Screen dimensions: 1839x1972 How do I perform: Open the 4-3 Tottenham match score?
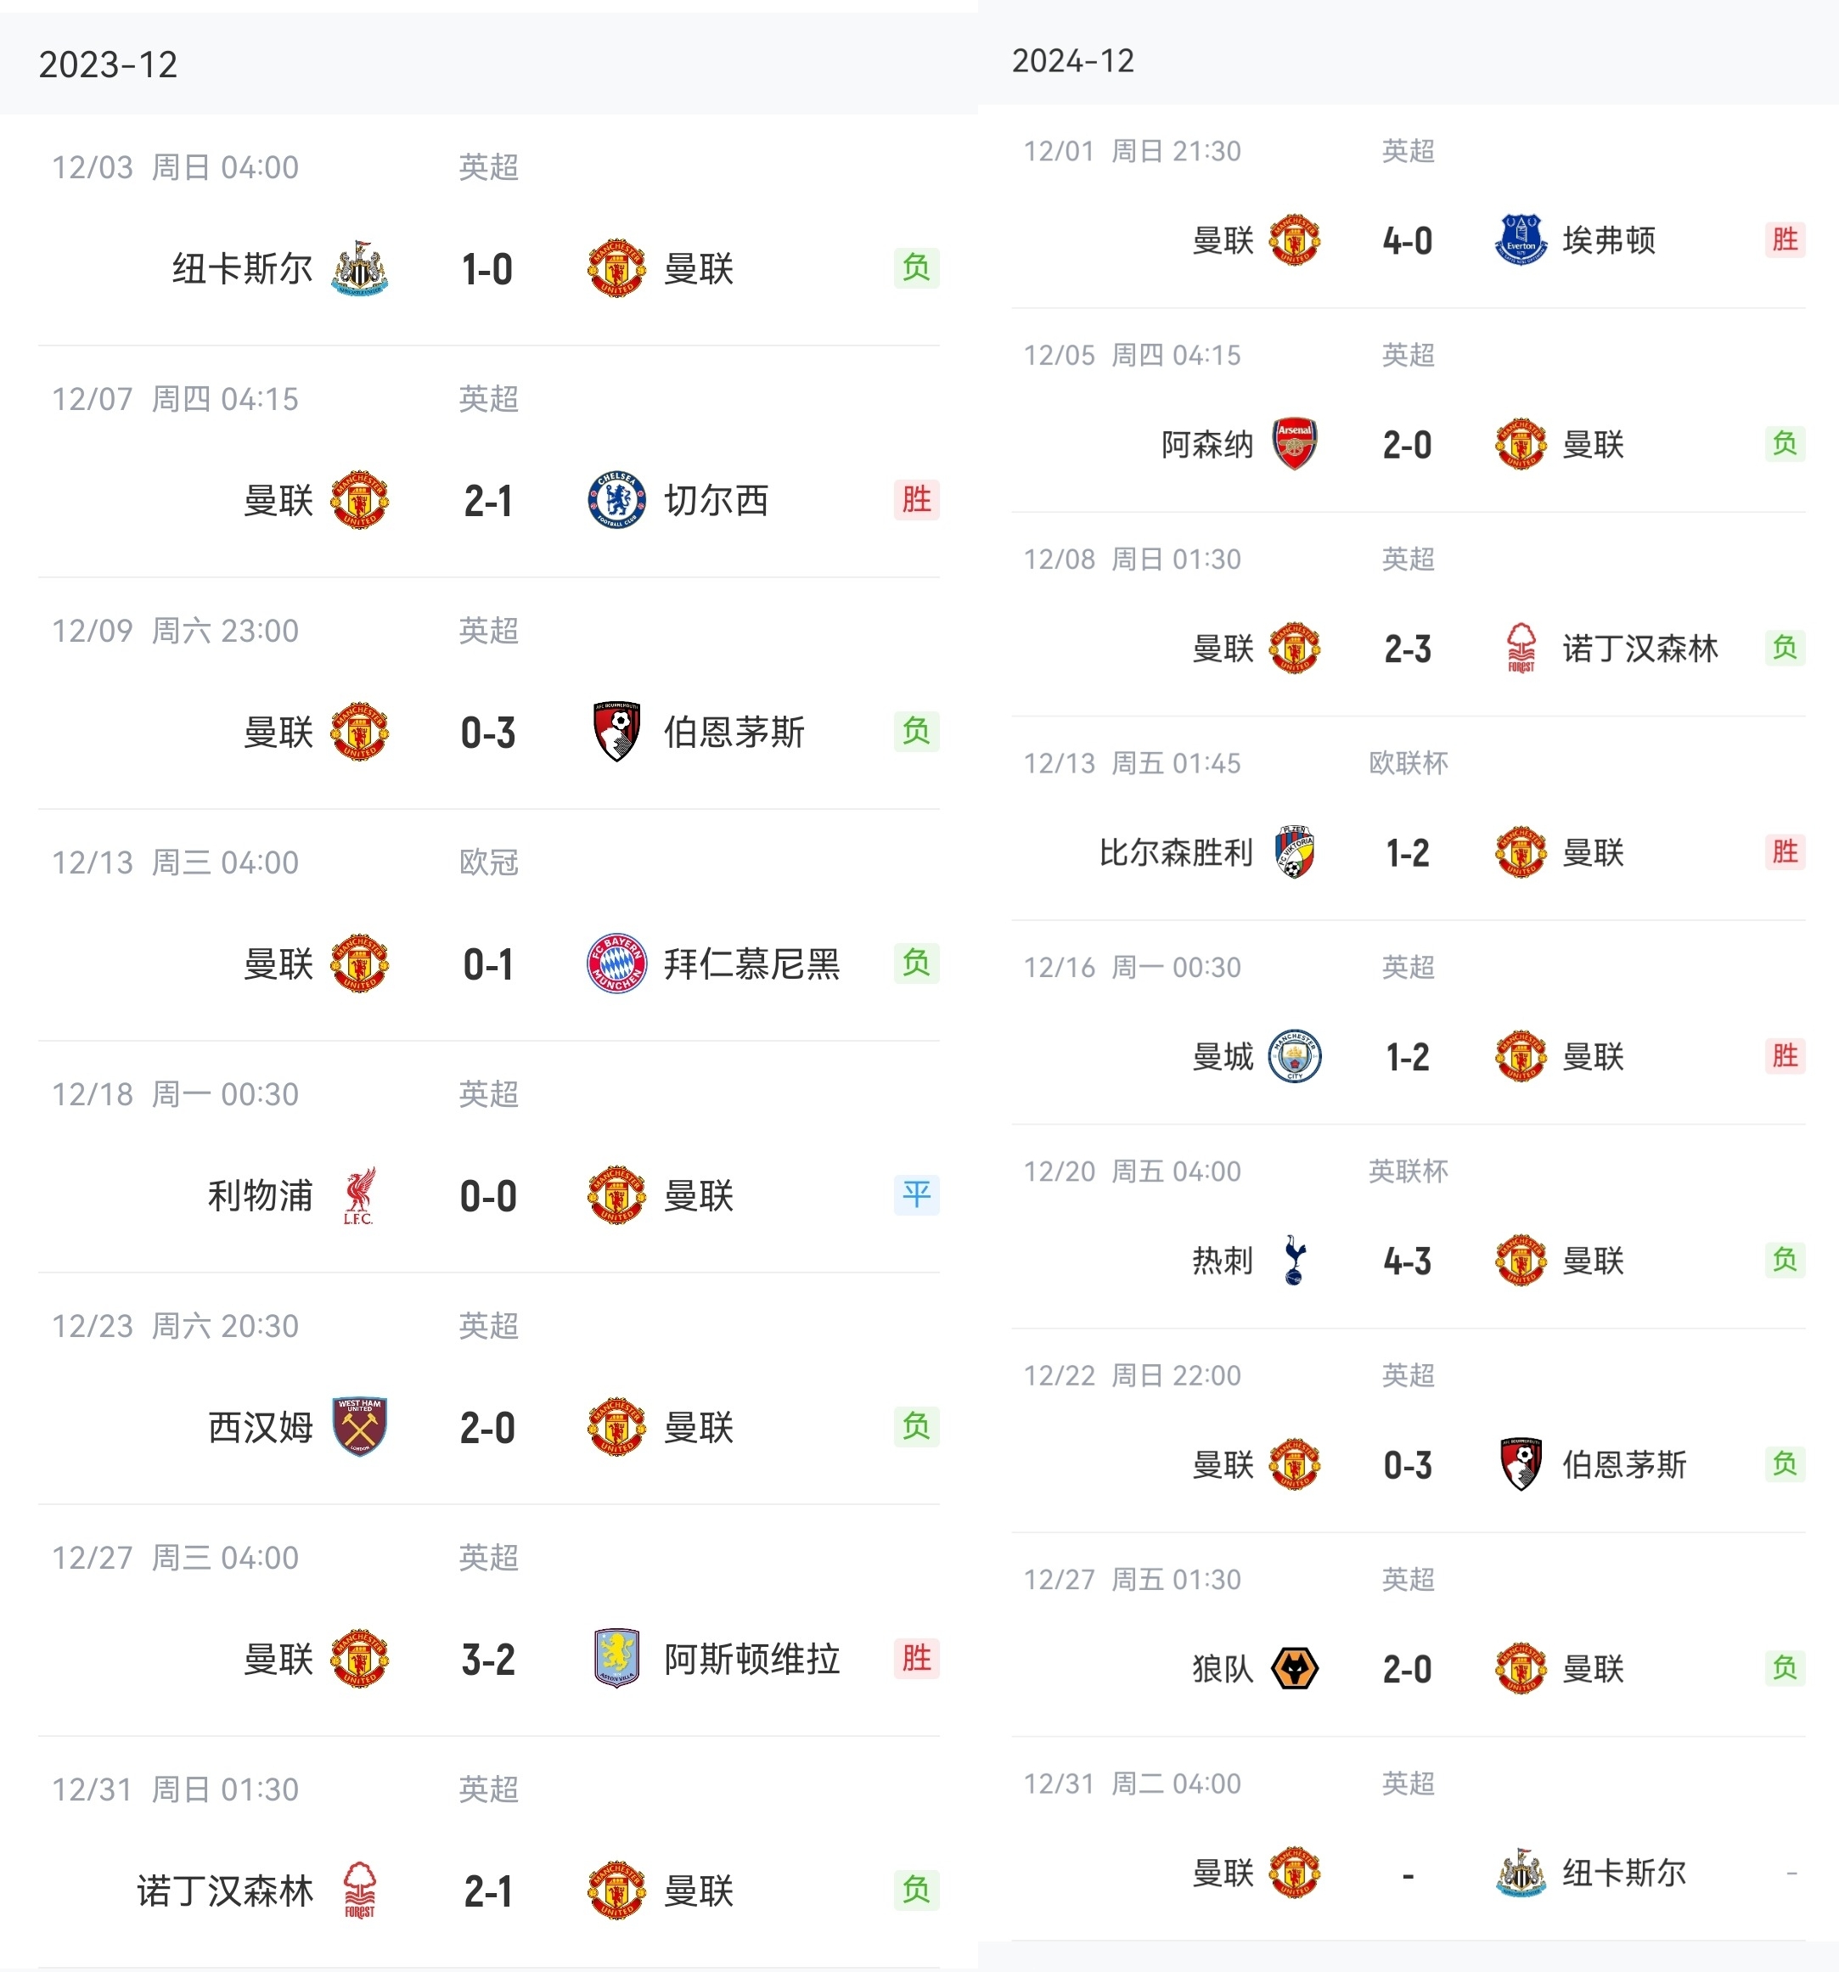[1408, 1261]
